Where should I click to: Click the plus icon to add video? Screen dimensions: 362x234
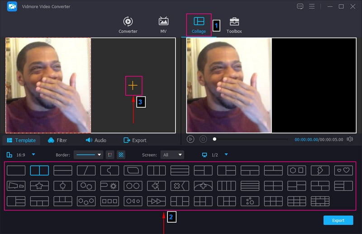click(133, 85)
